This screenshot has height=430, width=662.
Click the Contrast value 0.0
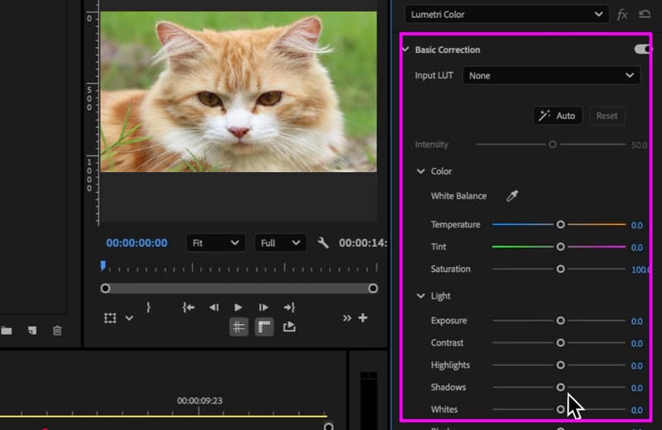pyautogui.click(x=636, y=343)
